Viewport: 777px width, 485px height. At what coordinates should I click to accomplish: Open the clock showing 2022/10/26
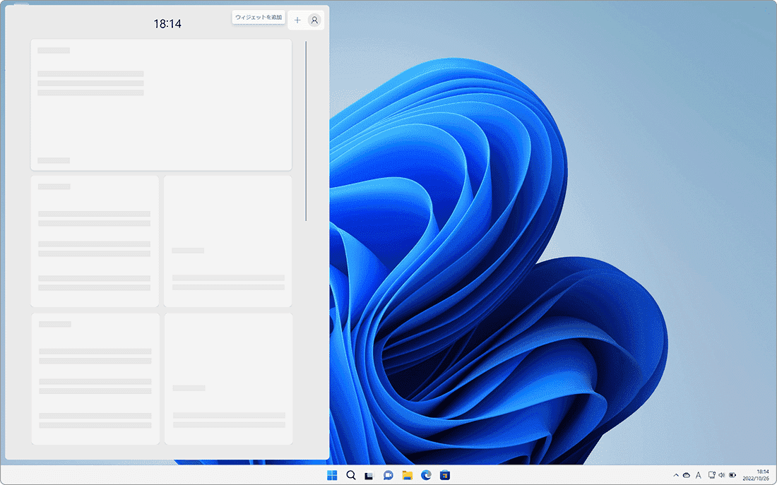[757, 476]
